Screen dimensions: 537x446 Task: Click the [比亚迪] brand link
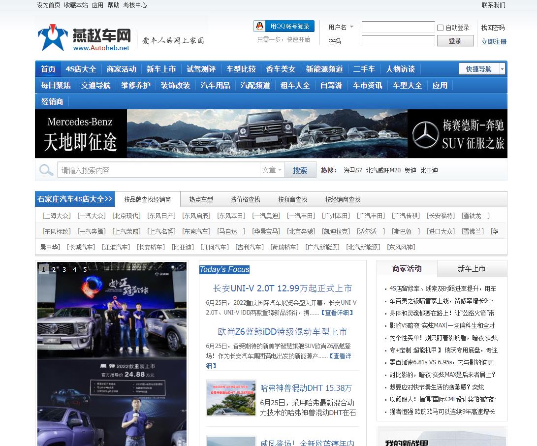pos(183,247)
